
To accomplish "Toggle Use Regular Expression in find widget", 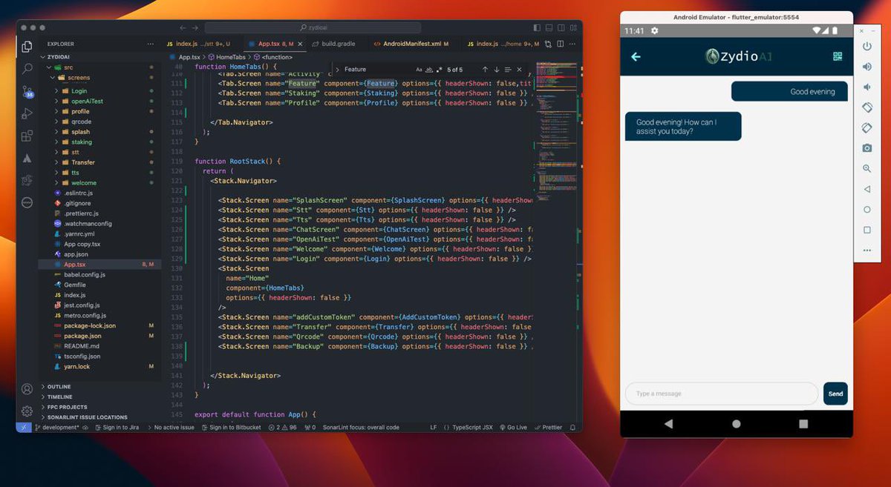I will (x=438, y=70).
